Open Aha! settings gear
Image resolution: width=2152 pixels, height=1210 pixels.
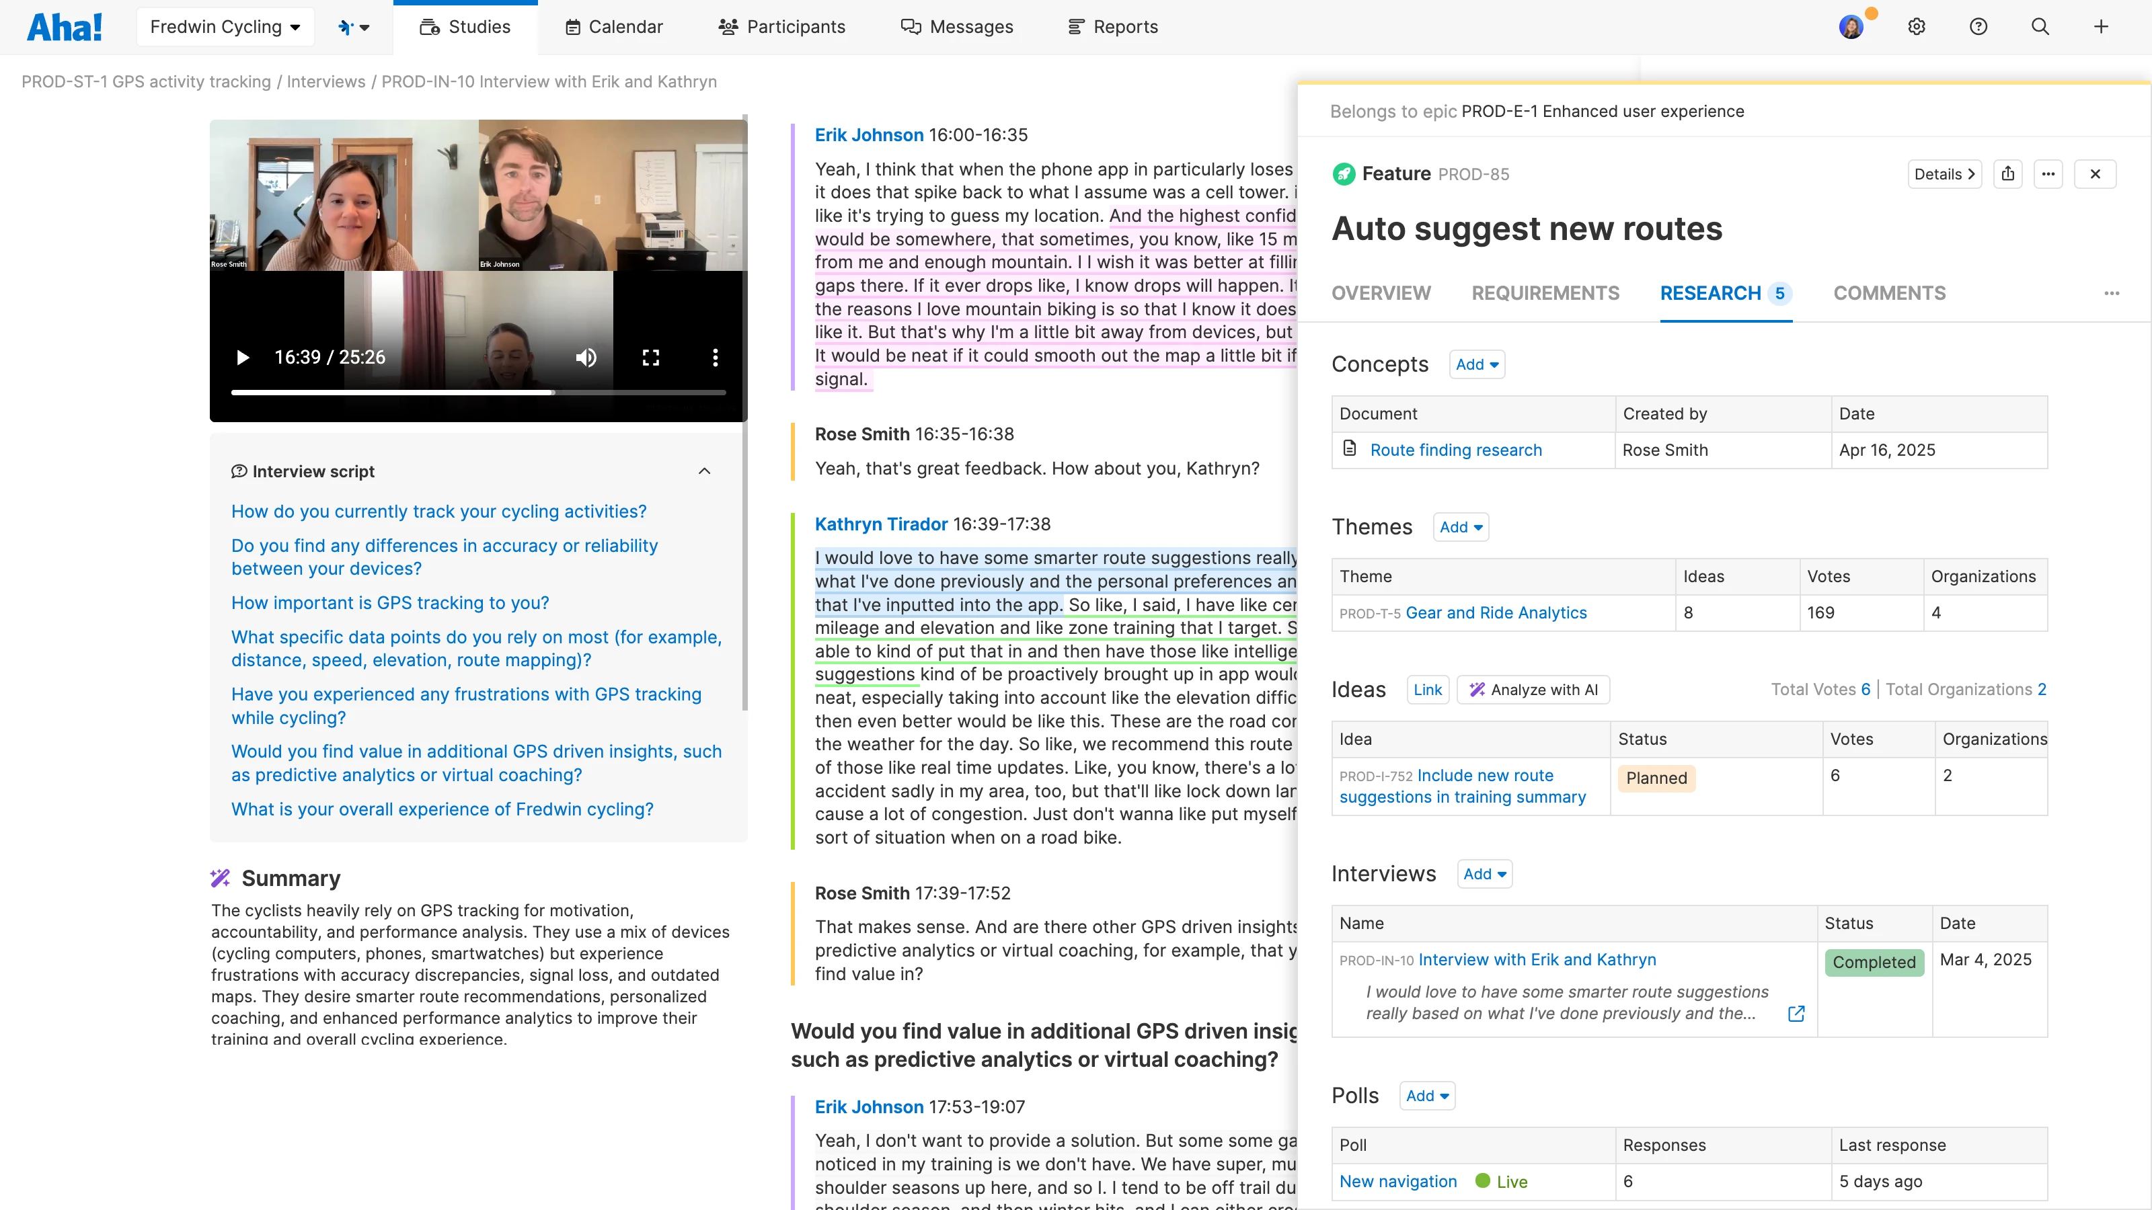(1917, 26)
